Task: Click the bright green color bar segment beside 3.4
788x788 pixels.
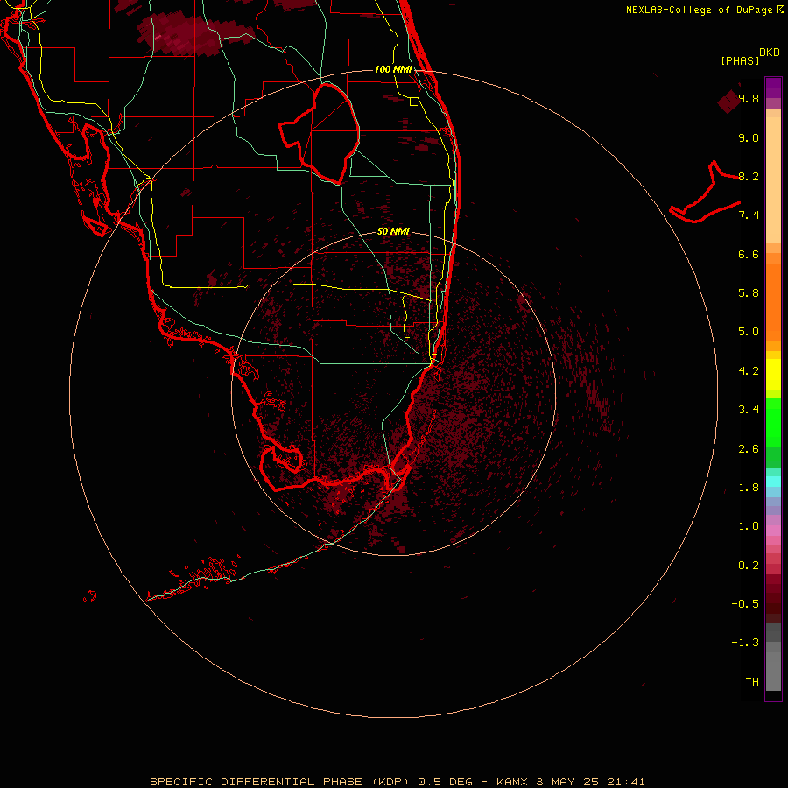Action: click(773, 422)
